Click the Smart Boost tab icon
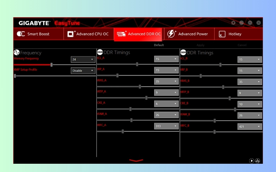Viewport: 276px width, 172px height. coord(21,34)
